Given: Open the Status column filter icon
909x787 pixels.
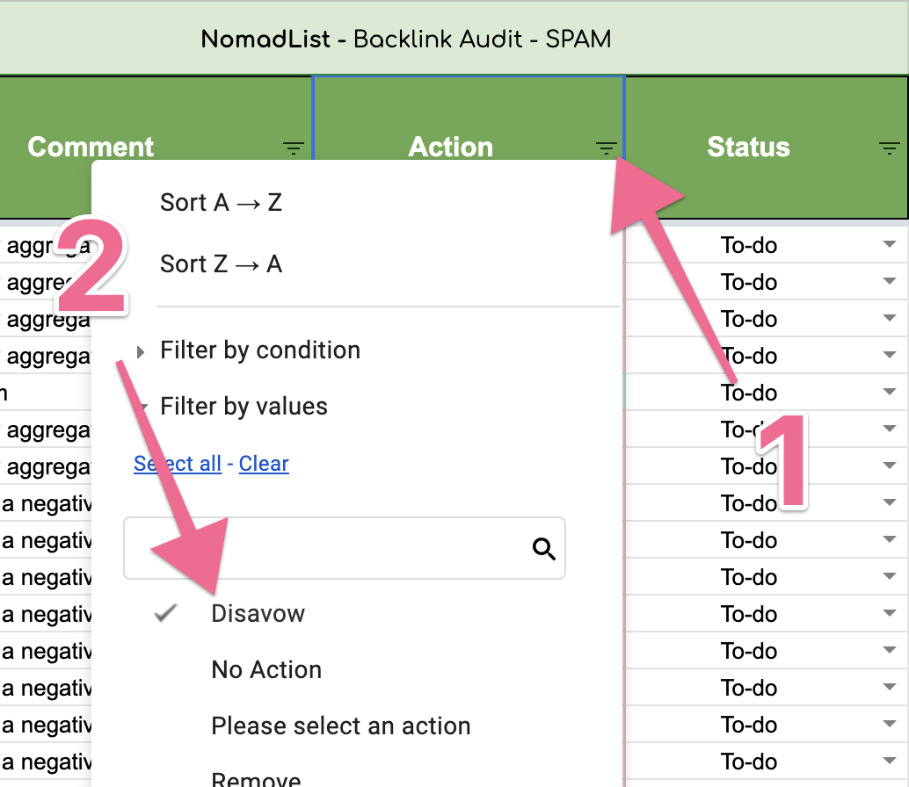Looking at the screenshot, I should tap(890, 148).
